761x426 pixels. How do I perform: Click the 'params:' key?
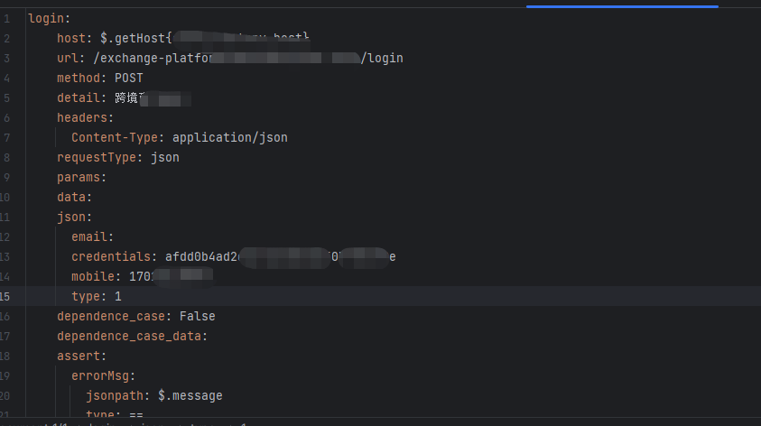[81, 177]
